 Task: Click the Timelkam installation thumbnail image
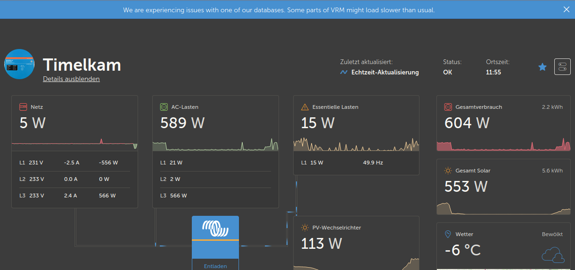[x=19, y=64]
